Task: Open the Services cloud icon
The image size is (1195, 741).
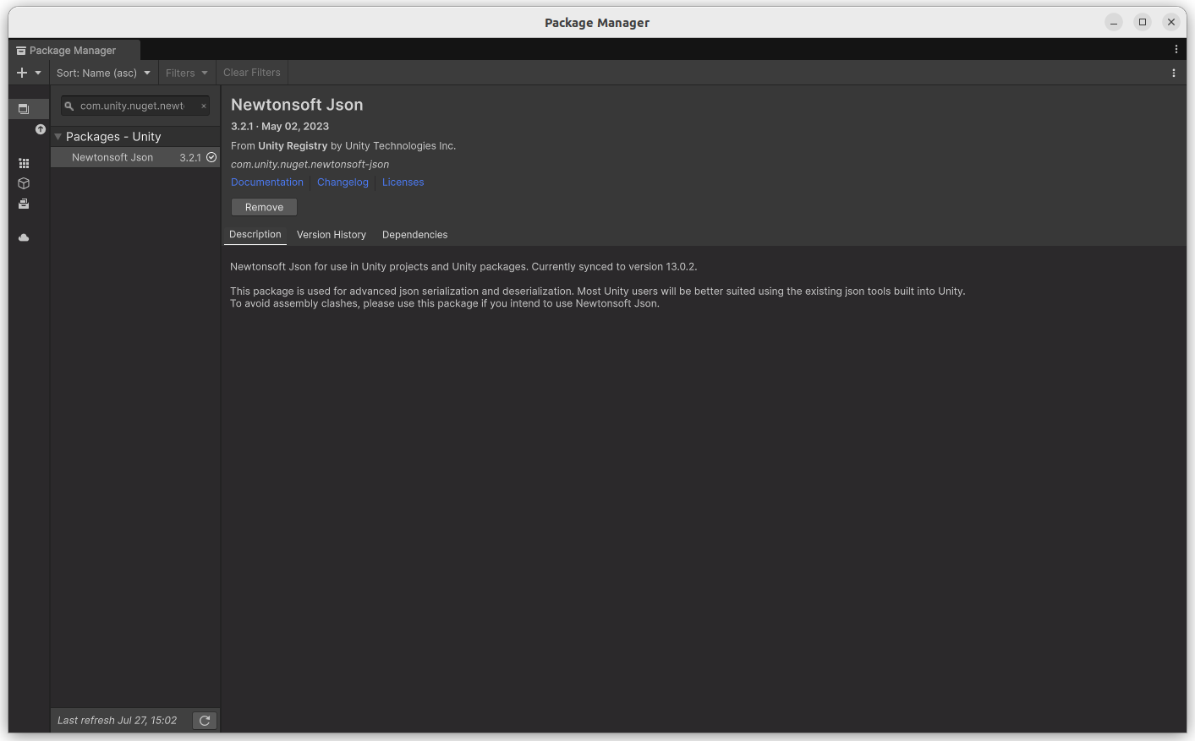Action: (x=24, y=237)
